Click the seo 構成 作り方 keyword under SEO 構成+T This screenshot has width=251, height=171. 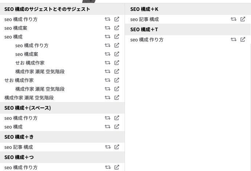point(146,40)
